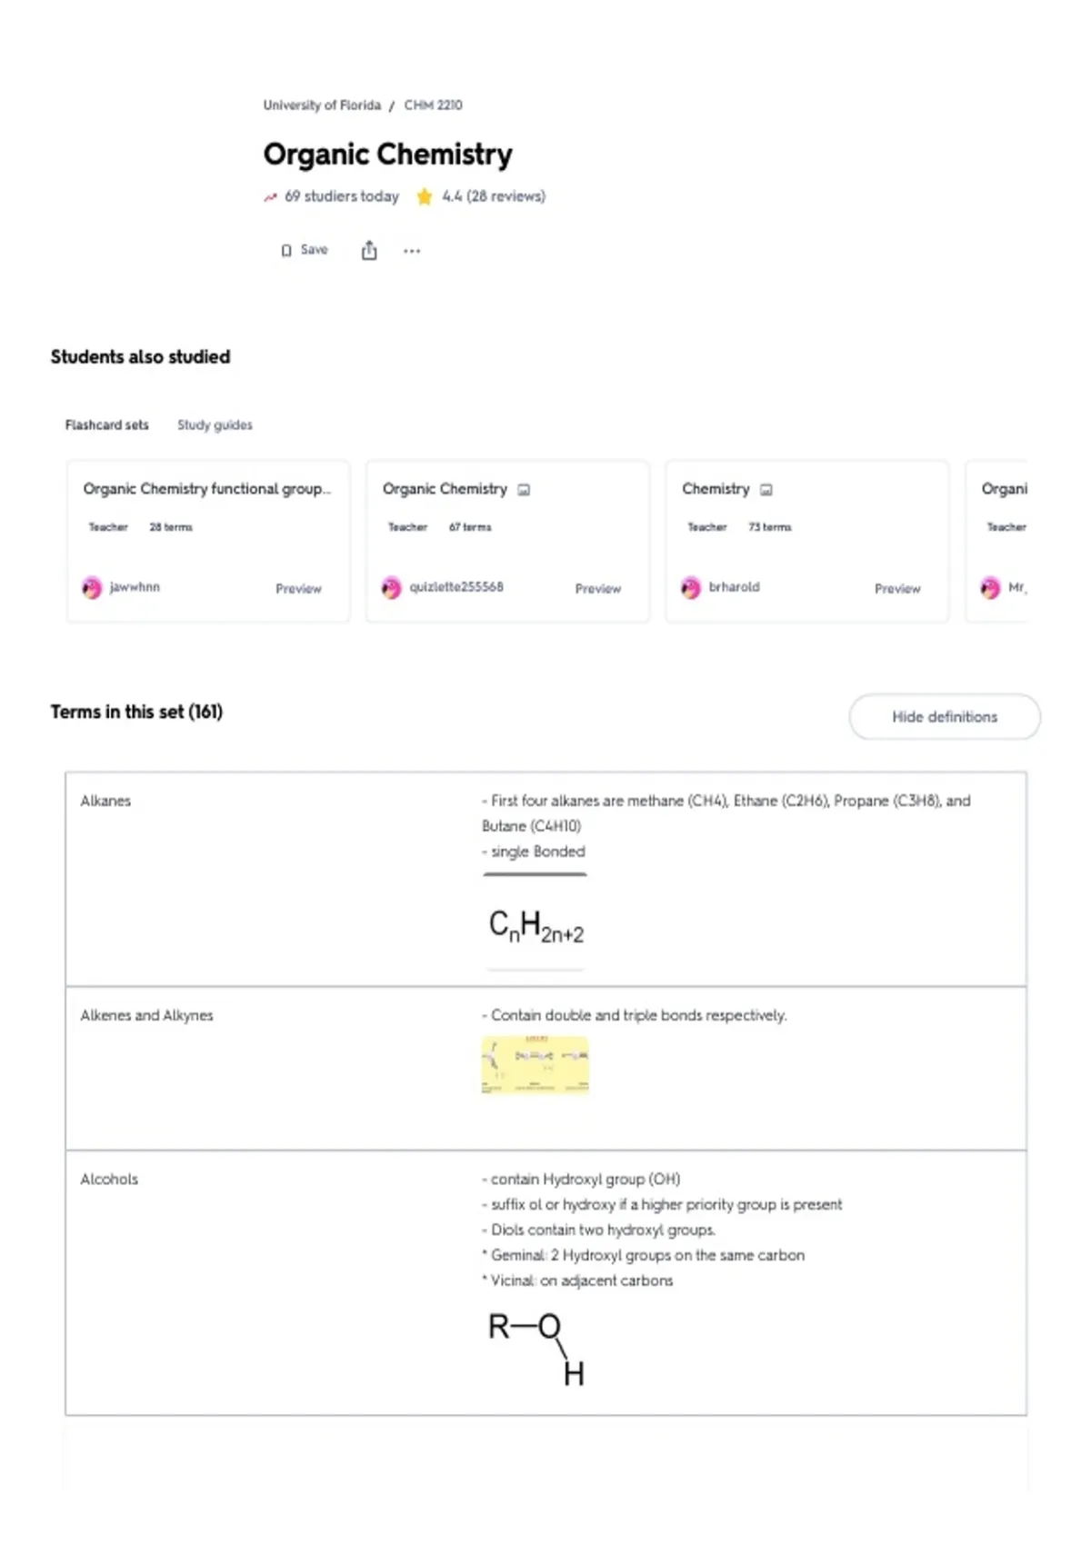Open the CHM 2210 breadcrumb link

click(x=433, y=105)
